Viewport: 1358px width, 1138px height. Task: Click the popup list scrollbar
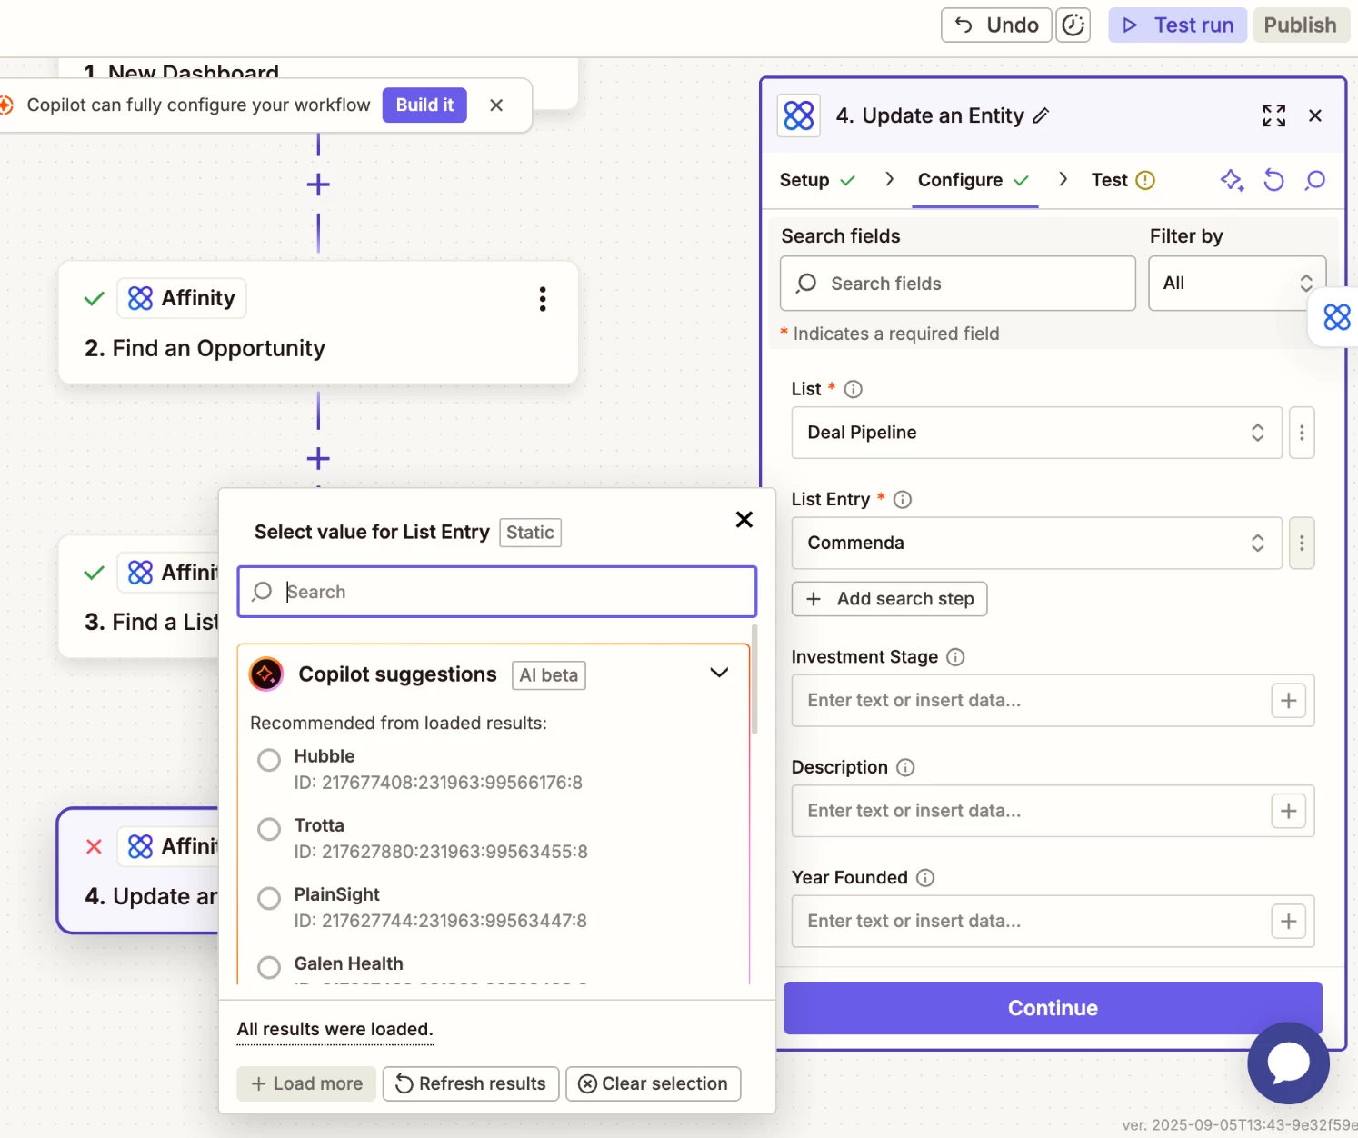754,679
